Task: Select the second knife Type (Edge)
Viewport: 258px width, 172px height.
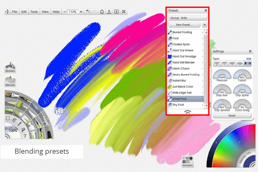Action: 224,63
